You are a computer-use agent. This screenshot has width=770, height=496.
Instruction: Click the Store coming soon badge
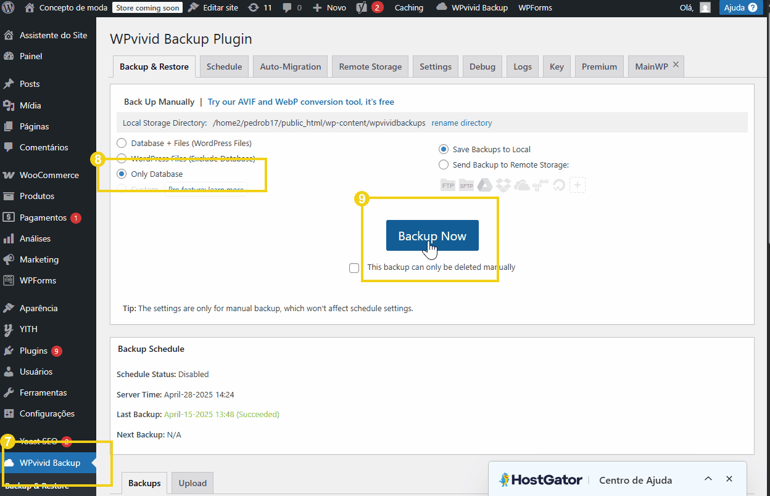click(x=147, y=8)
